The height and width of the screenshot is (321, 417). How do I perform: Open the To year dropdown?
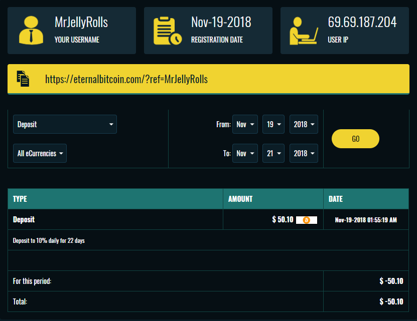click(304, 153)
